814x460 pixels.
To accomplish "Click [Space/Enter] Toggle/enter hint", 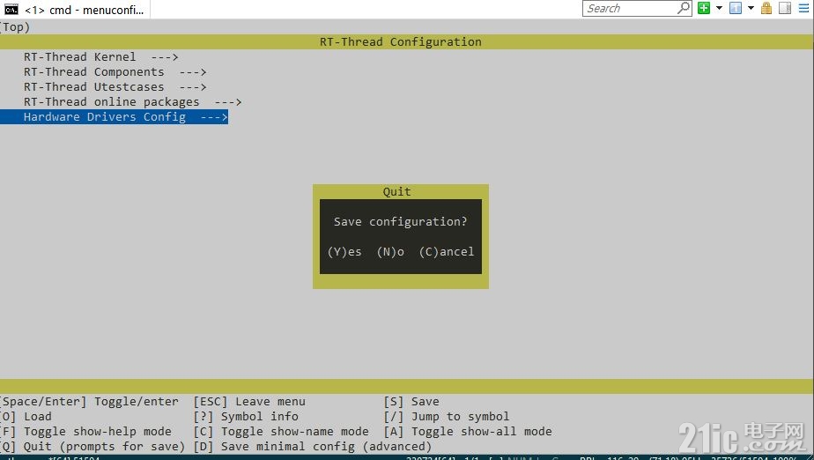I will tap(89, 401).
